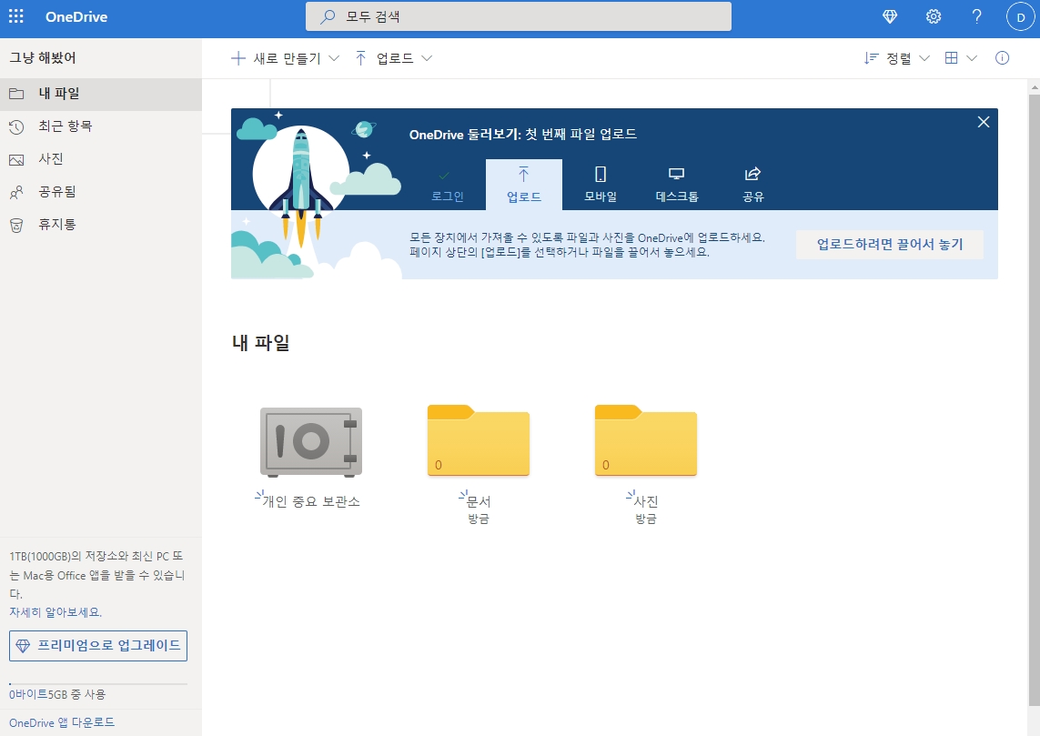The width and height of the screenshot is (1040, 736).
Task: Click the sort icon beside 정렬
Action: (871, 58)
